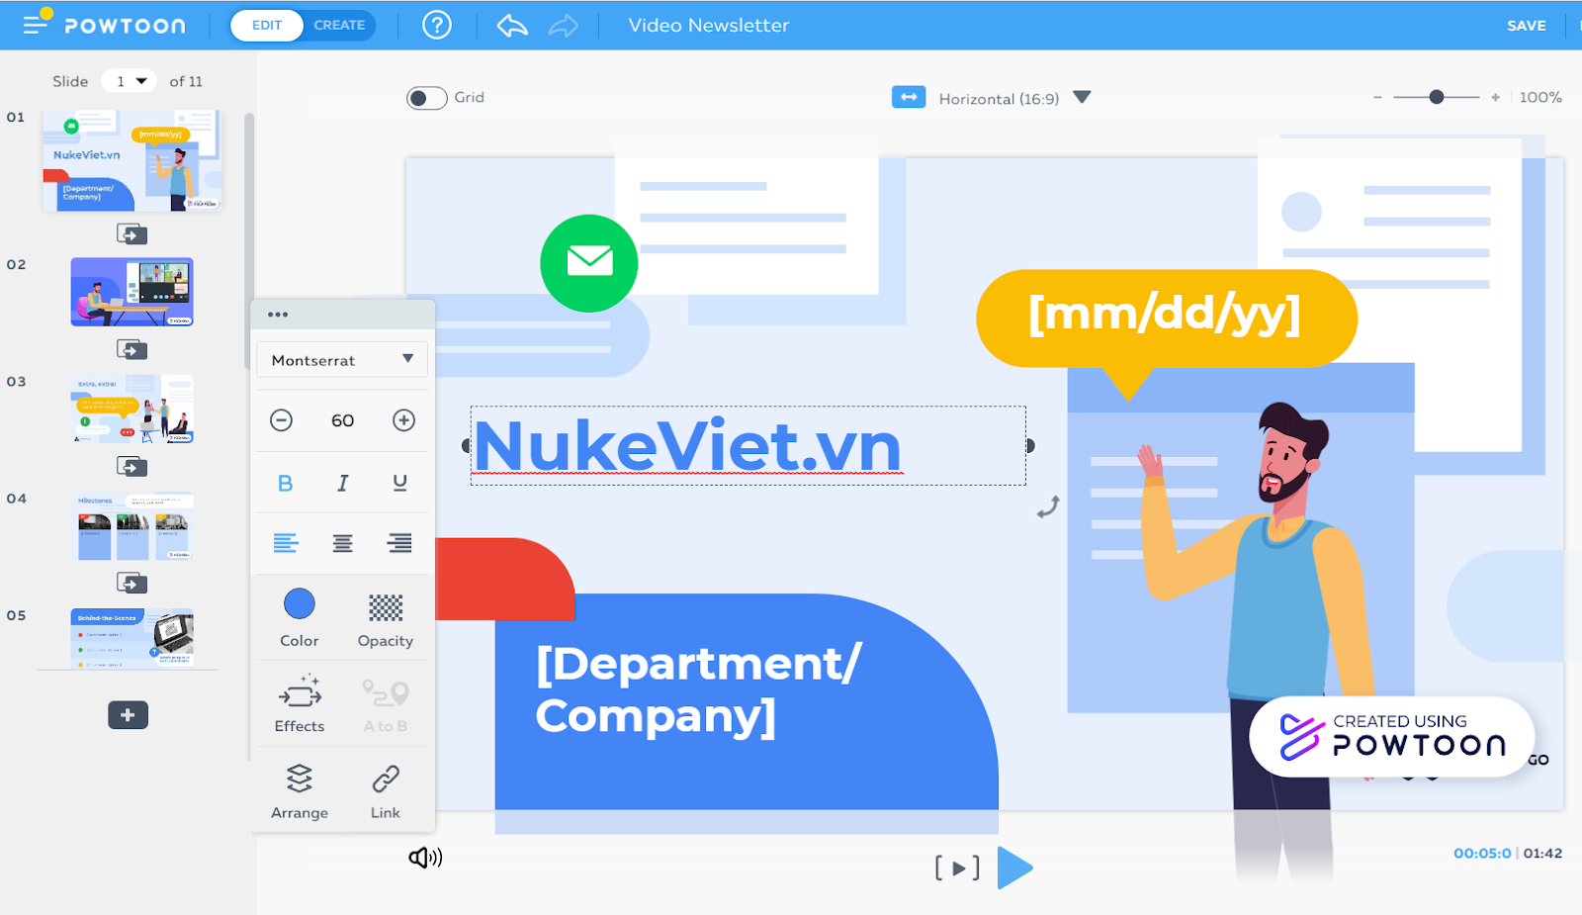Select slide 03 thumbnail
1582x915 pixels.
[x=132, y=409]
